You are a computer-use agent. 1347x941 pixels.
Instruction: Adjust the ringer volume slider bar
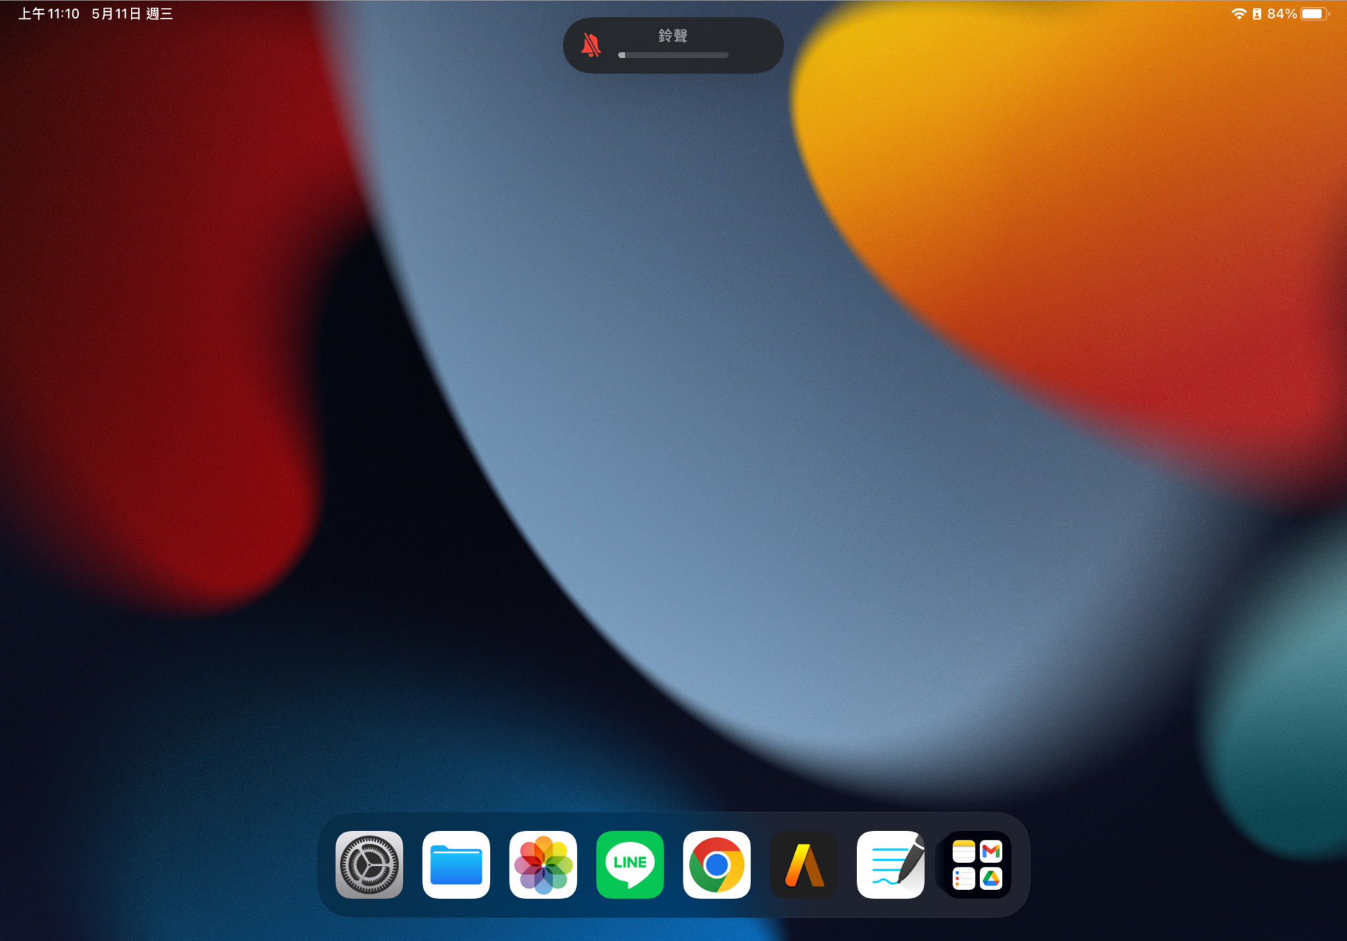(673, 55)
